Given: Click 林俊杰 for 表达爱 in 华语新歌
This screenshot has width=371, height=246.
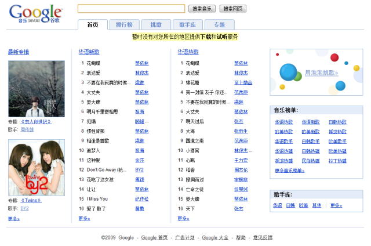Looking at the screenshot, I should pos(141,73).
